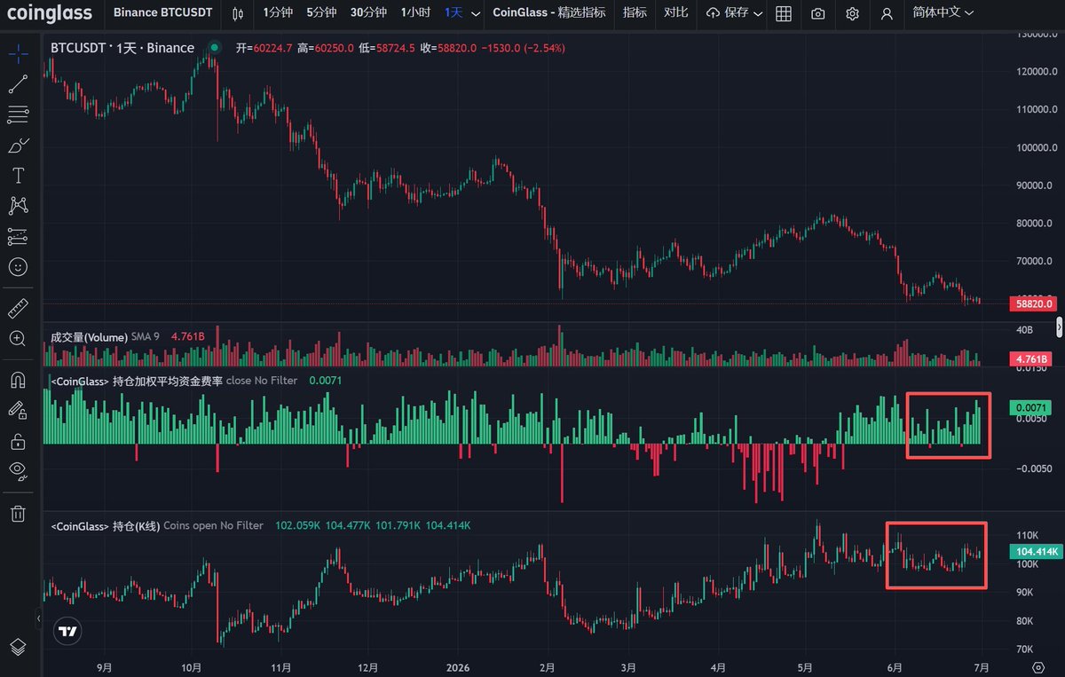
Task: Expand the 保存 dropdown arrow
Action: [757, 13]
